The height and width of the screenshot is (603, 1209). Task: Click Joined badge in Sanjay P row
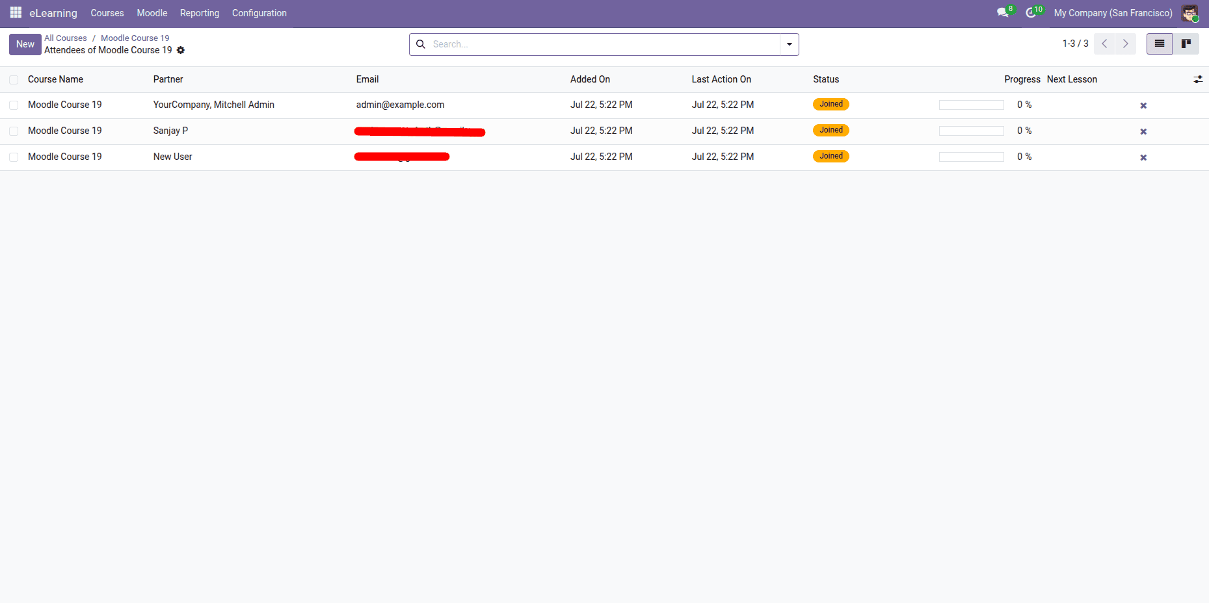[831, 130]
